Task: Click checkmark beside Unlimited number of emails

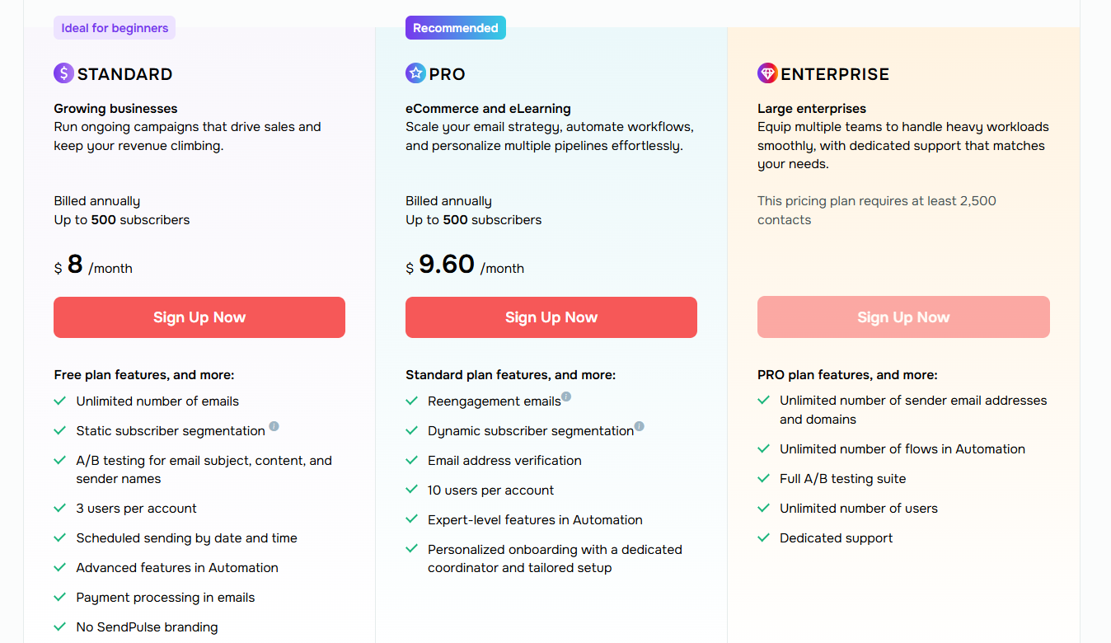Action: (x=60, y=401)
